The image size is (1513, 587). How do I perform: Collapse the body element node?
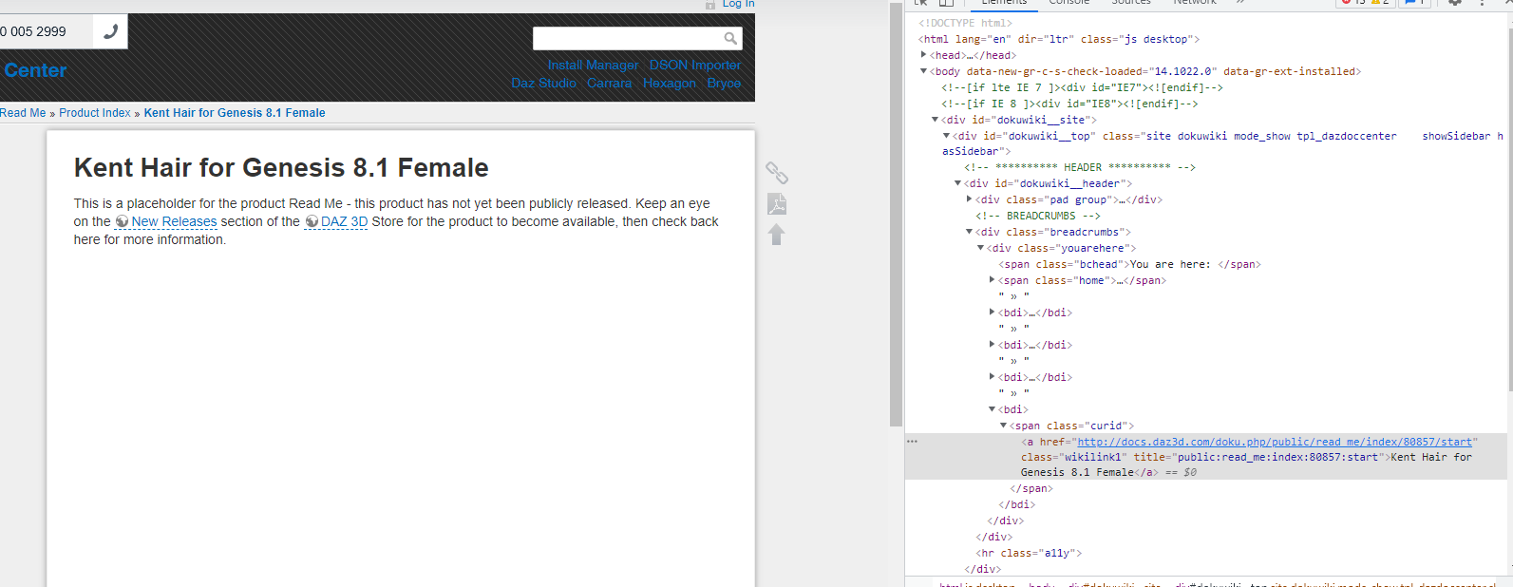tap(923, 71)
